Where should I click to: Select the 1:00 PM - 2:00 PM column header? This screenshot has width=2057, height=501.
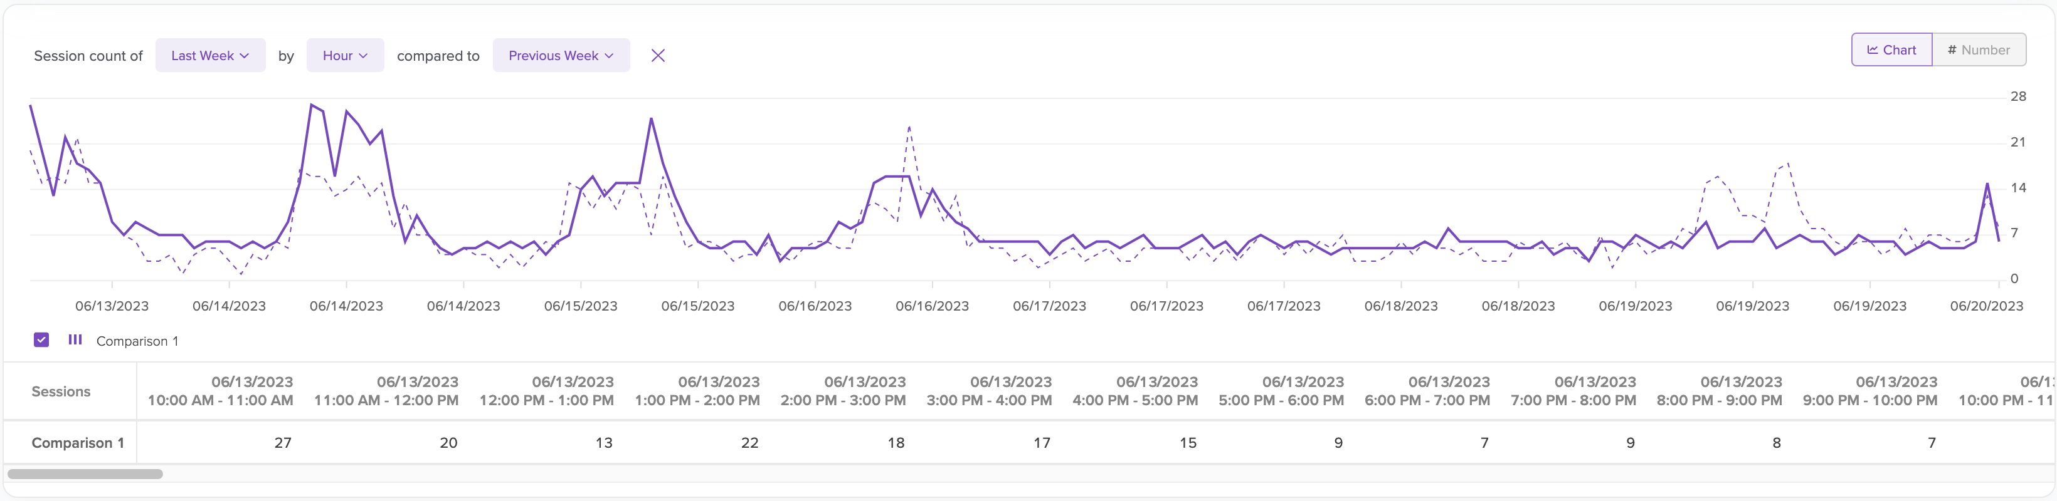(697, 391)
